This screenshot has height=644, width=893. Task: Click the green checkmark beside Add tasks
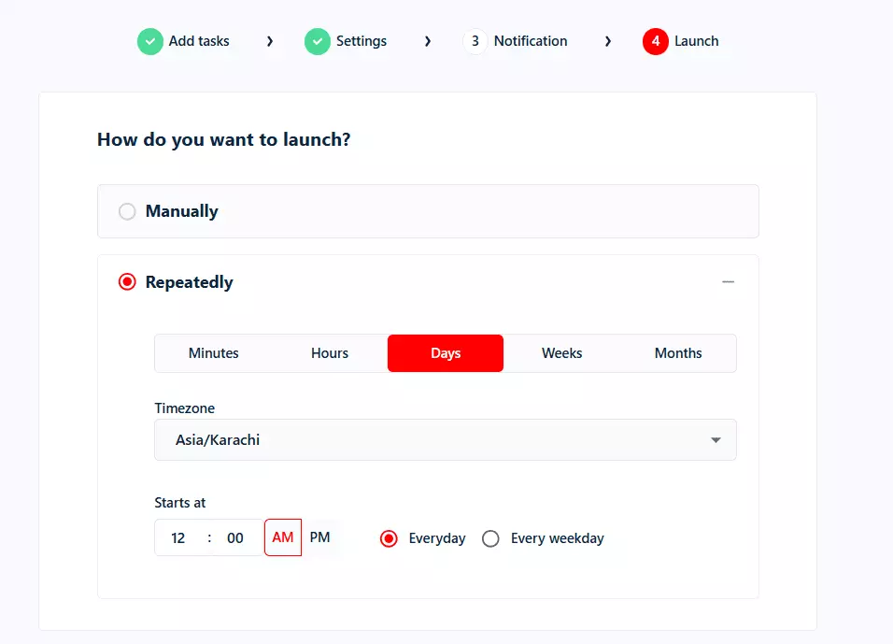[x=150, y=41]
